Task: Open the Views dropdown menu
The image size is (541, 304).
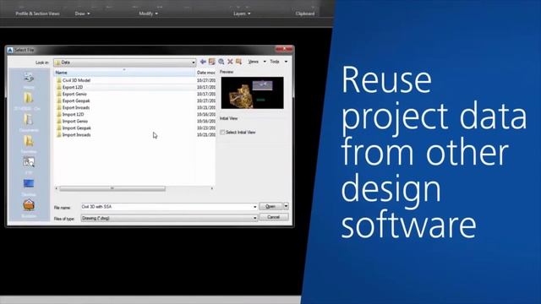Action: [257, 62]
